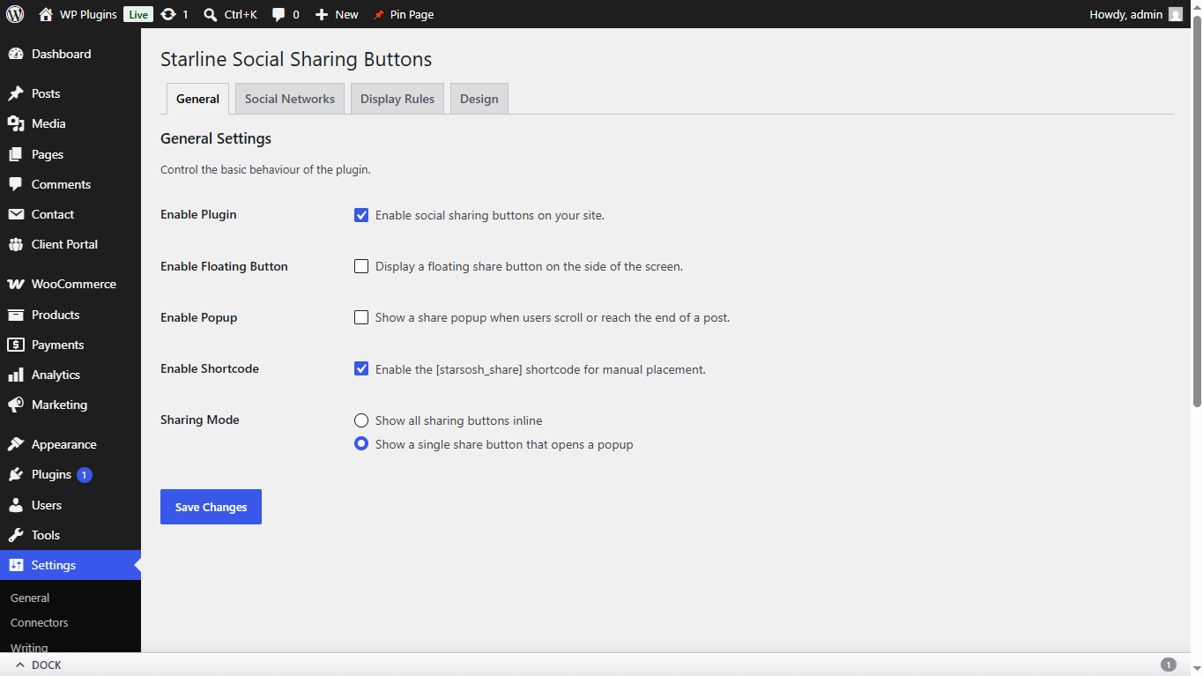Click the General Settings heading text
The height and width of the screenshot is (676, 1203).
216,138
